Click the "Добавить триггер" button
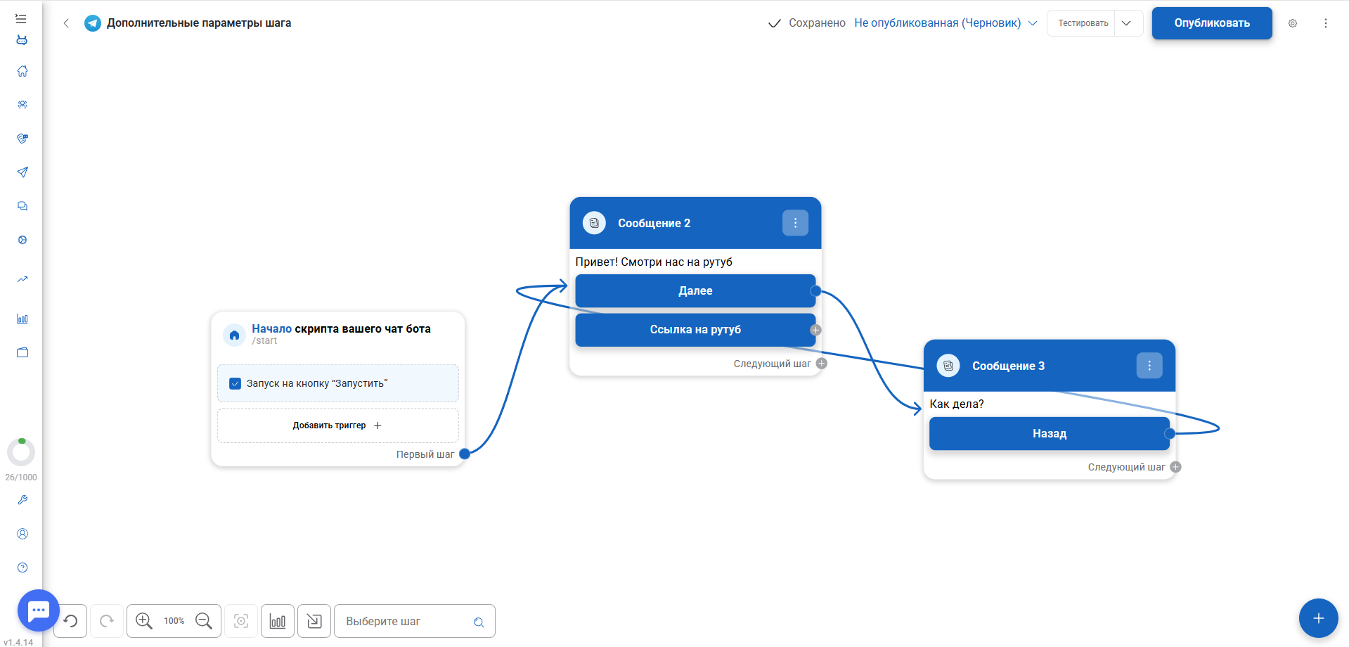 click(x=337, y=425)
